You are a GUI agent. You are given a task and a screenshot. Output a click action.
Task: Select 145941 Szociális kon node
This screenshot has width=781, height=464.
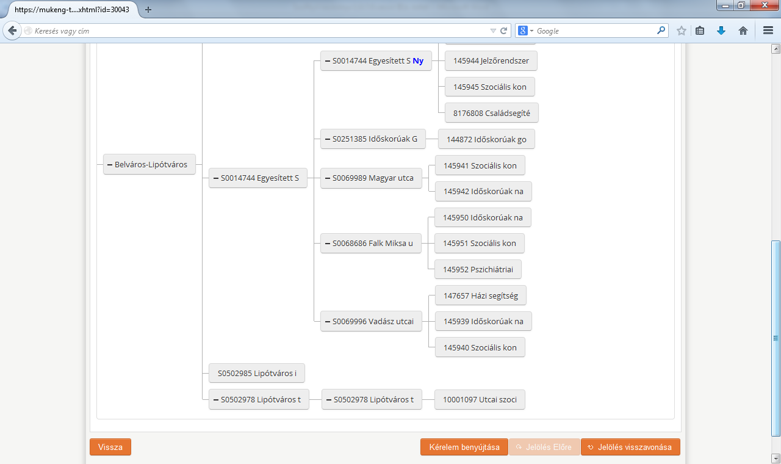click(x=480, y=165)
